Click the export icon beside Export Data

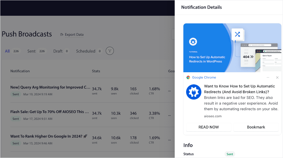point(62,35)
